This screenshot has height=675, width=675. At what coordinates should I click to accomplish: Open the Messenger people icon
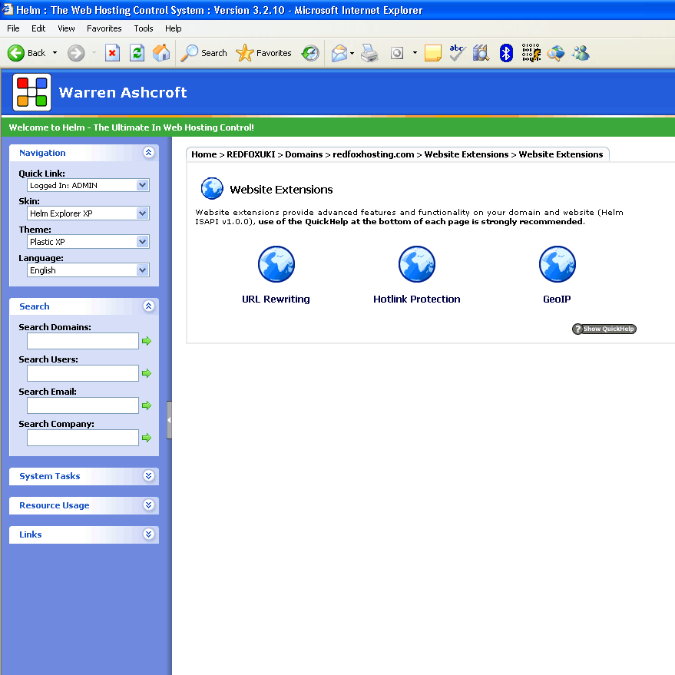581,54
